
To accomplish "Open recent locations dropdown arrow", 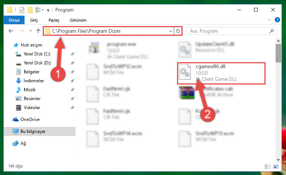I will (x=30, y=31).
